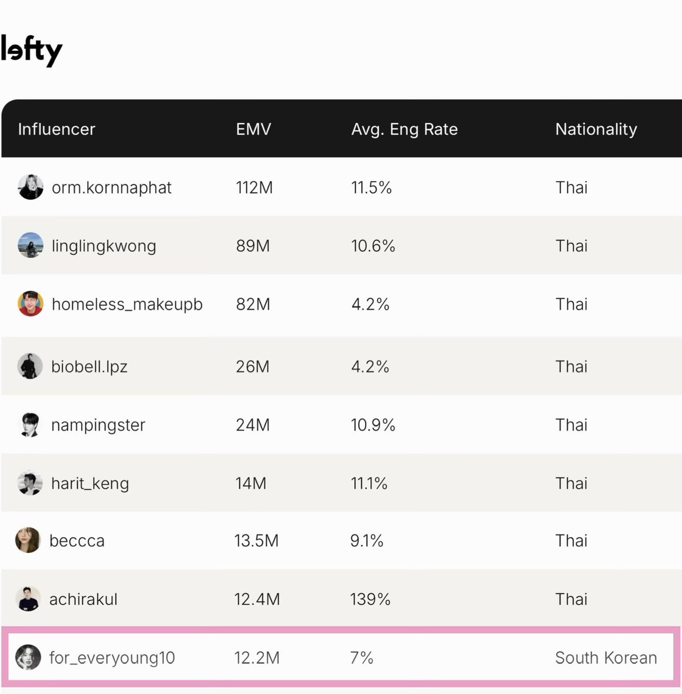Click South Korean nationality cell
The height and width of the screenshot is (694, 682).
pos(606,658)
